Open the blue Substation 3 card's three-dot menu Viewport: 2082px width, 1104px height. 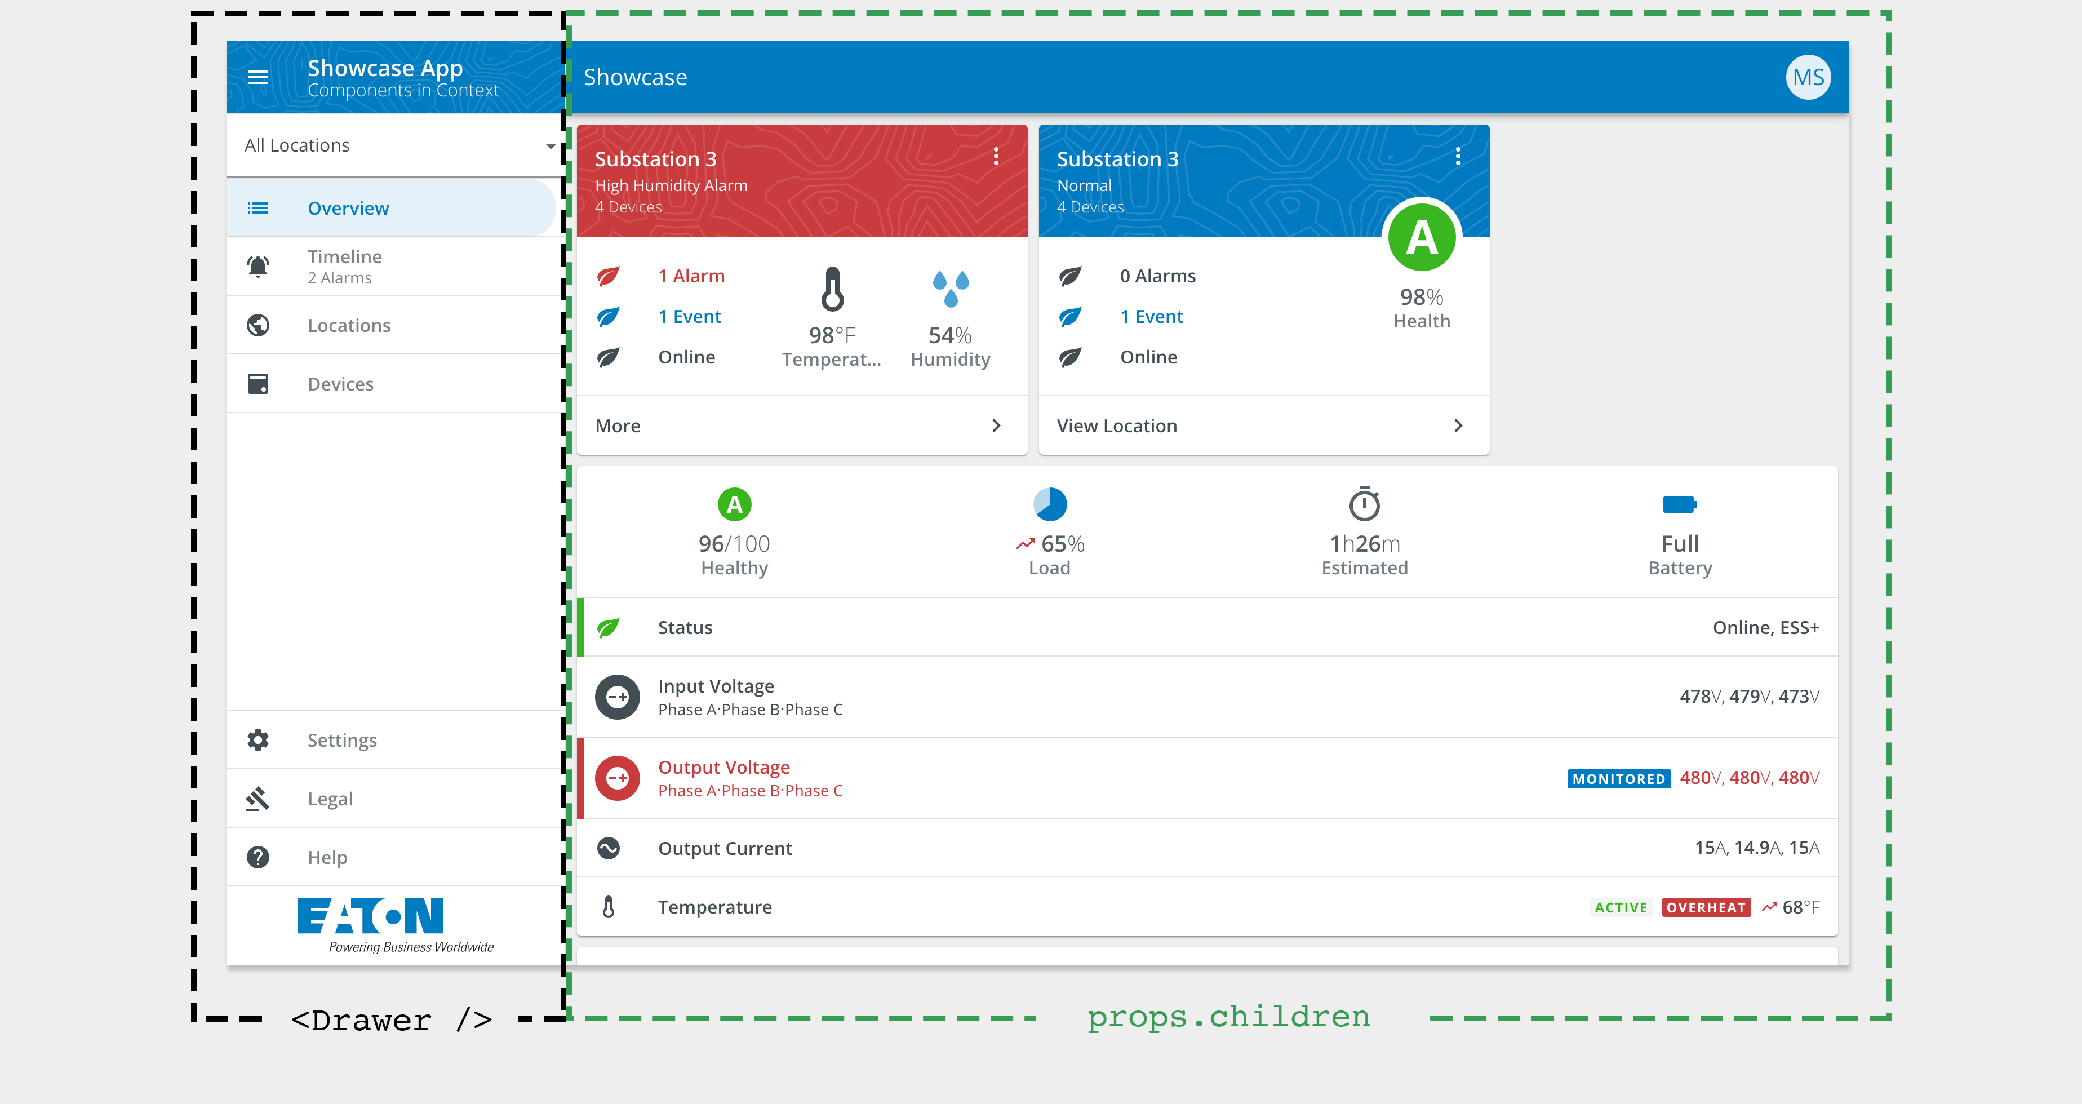pyautogui.click(x=1458, y=157)
